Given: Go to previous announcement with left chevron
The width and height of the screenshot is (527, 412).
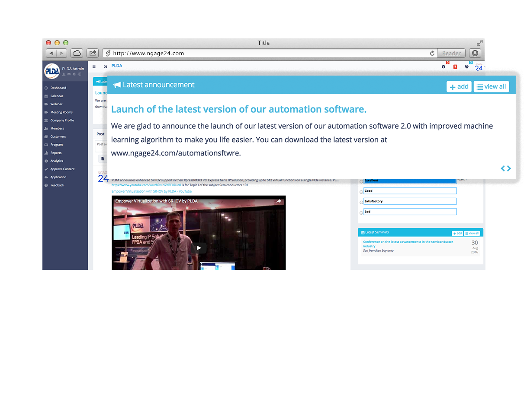Looking at the screenshot, I should click(503, 168).
